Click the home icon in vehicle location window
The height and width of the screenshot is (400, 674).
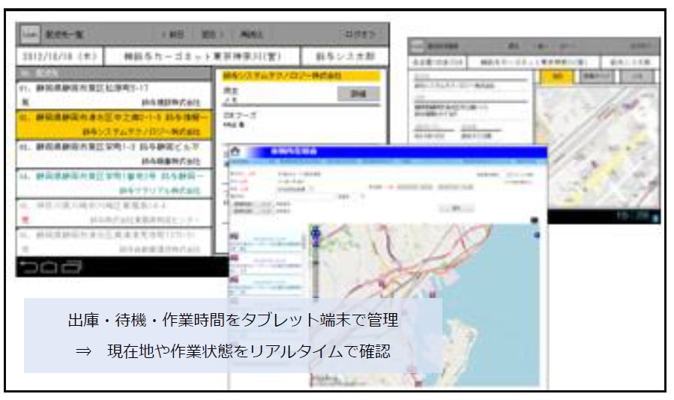235,151
